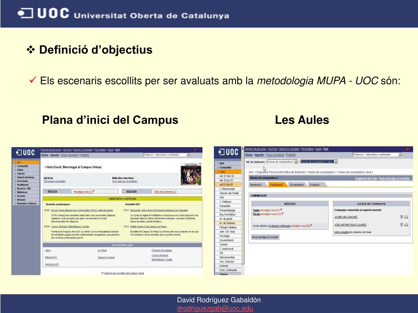Select Comunitat in the Aules sidebar

click(x=228, y=168)
